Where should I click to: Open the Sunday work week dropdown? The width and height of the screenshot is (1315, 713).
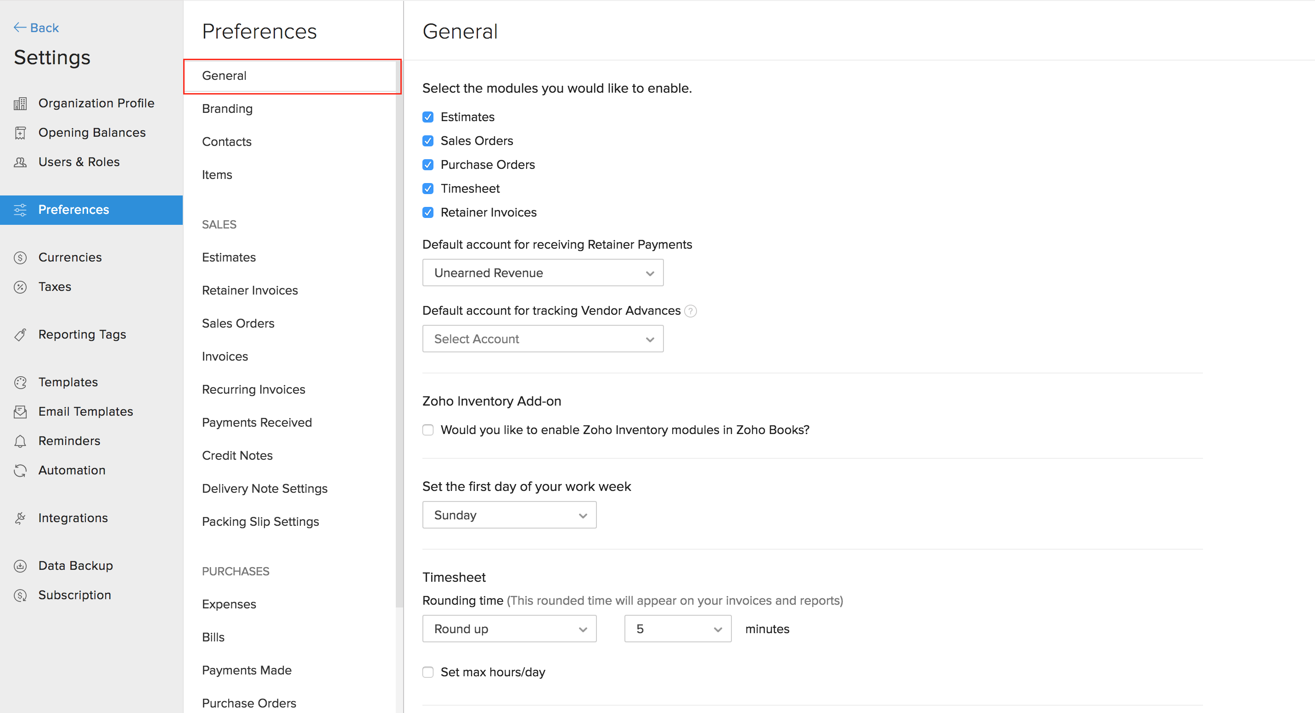[x=509, y=515]
